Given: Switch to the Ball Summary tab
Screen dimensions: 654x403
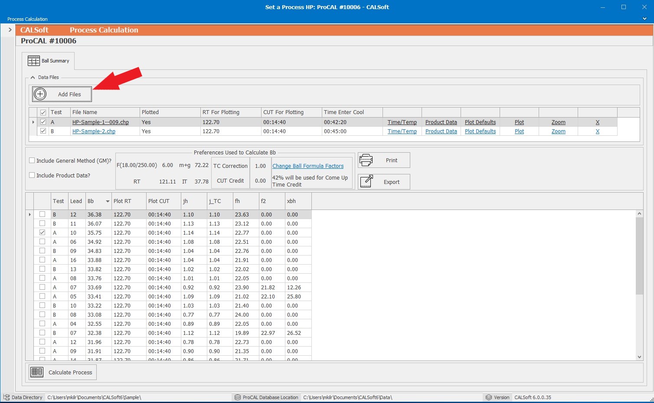Looking at the screenshot, I should [48, 61].
